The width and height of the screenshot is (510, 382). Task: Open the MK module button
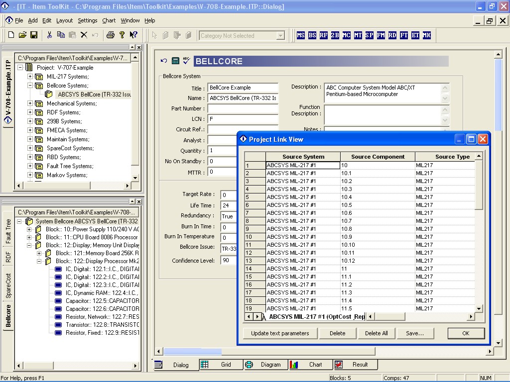pyautogui.click(x=427, y=35)
